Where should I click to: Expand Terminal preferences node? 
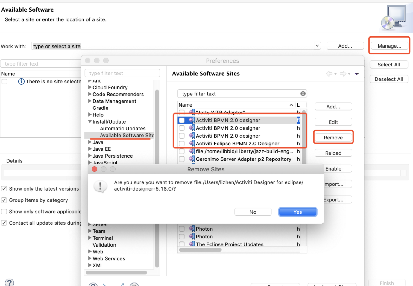coord(90,238)
